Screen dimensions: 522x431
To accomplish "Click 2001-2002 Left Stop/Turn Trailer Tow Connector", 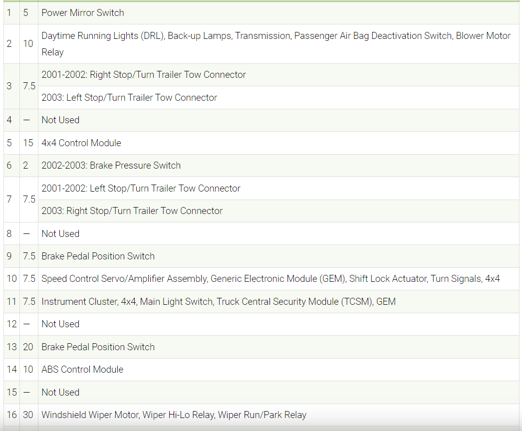I will click(141, 189).
